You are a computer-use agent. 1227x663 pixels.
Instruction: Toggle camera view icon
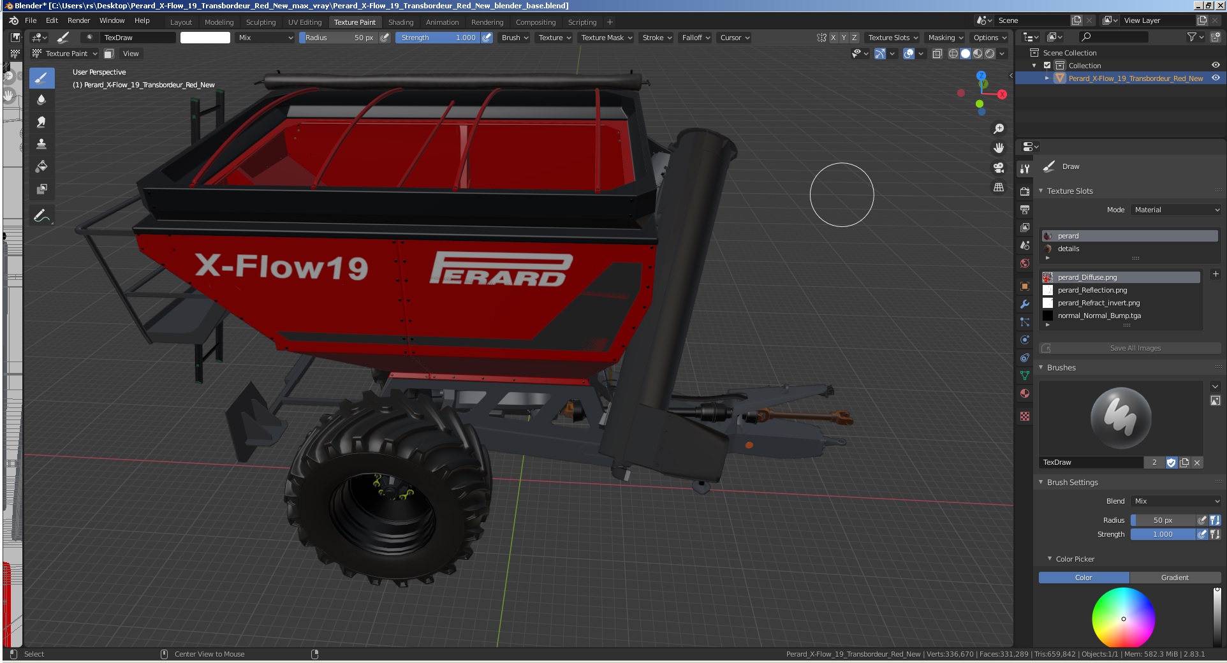click(x=999, y=168)
